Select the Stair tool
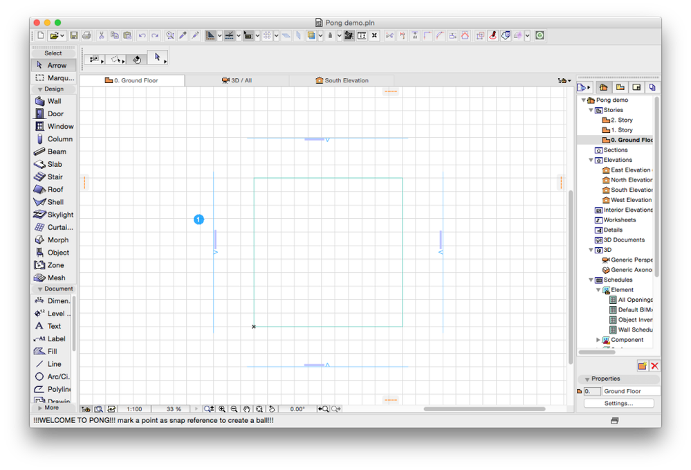Screen dimensions: 691x470 pyautogui.click(x=53, y=177)
